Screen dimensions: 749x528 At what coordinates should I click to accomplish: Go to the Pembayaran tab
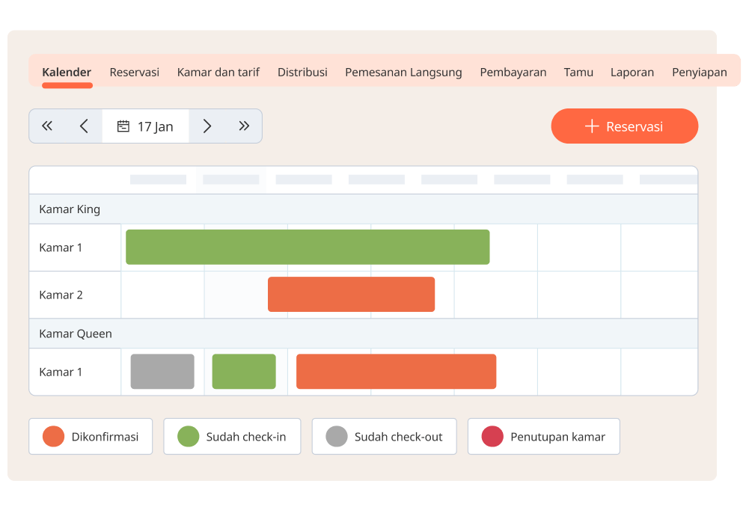pyautogui.click(x=513, y=73)
